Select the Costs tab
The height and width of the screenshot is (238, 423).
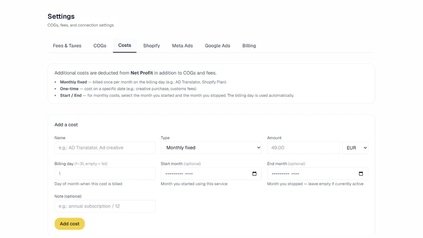tap(125, 45)
